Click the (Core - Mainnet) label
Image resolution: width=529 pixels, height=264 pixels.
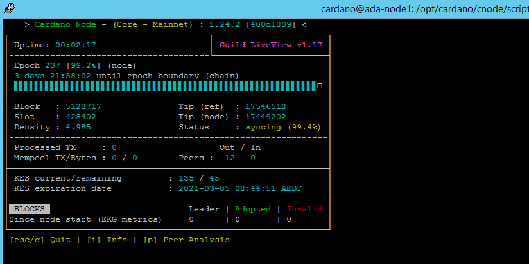tap(153, 24)
